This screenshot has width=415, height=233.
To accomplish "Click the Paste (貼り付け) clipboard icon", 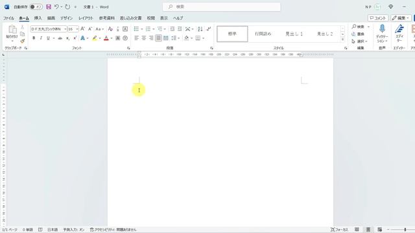I will click(x=12, y=29).
